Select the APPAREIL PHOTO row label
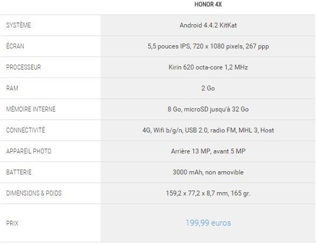Screen dimensions: 317x245 (x=28, y=151)
